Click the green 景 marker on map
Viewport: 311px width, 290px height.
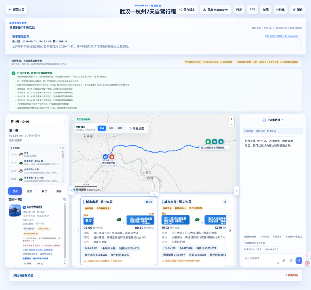(208, 142)
